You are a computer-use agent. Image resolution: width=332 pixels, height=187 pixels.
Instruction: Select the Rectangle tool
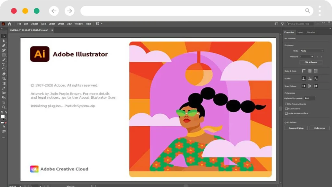[x=4, y=55]
